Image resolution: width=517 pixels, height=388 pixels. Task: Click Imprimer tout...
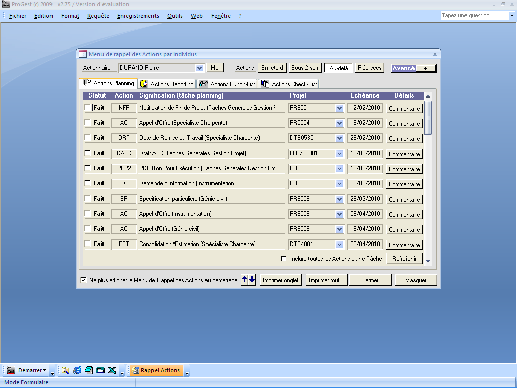click(327, 280)
